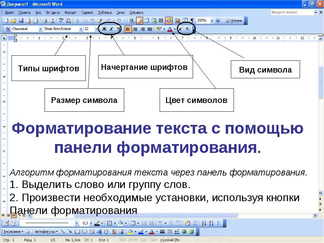Open the Таблица menu
Image resolution: width=324 pixels, height=243 pixels.
(105, 12)
